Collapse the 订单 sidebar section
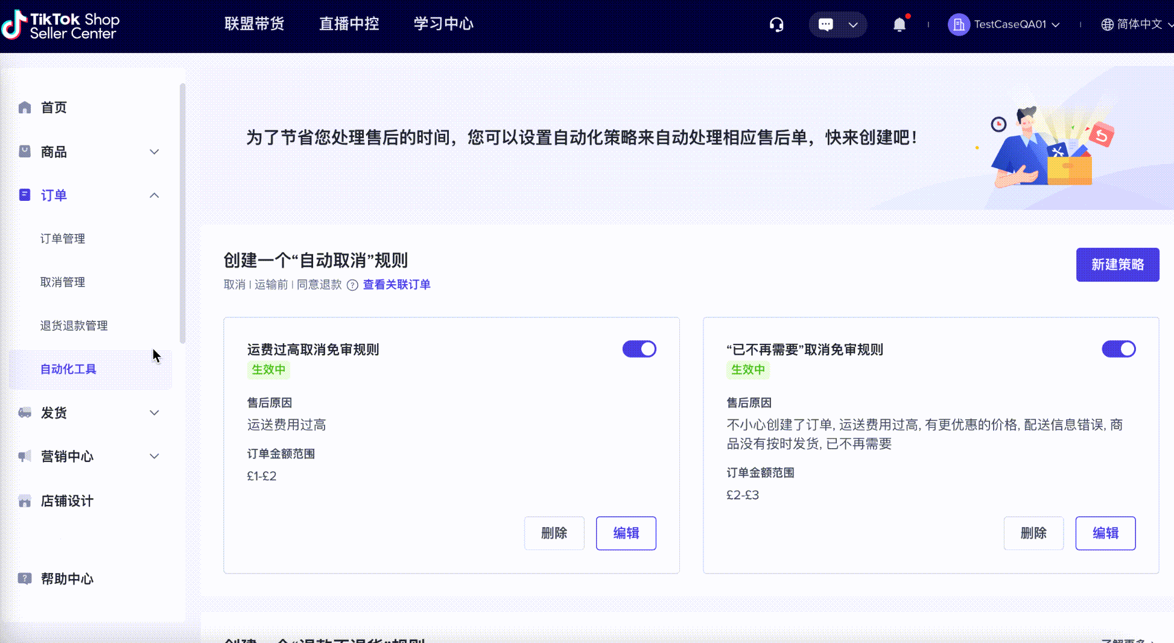Viewport: 1174px width, 643px height. 154,195
